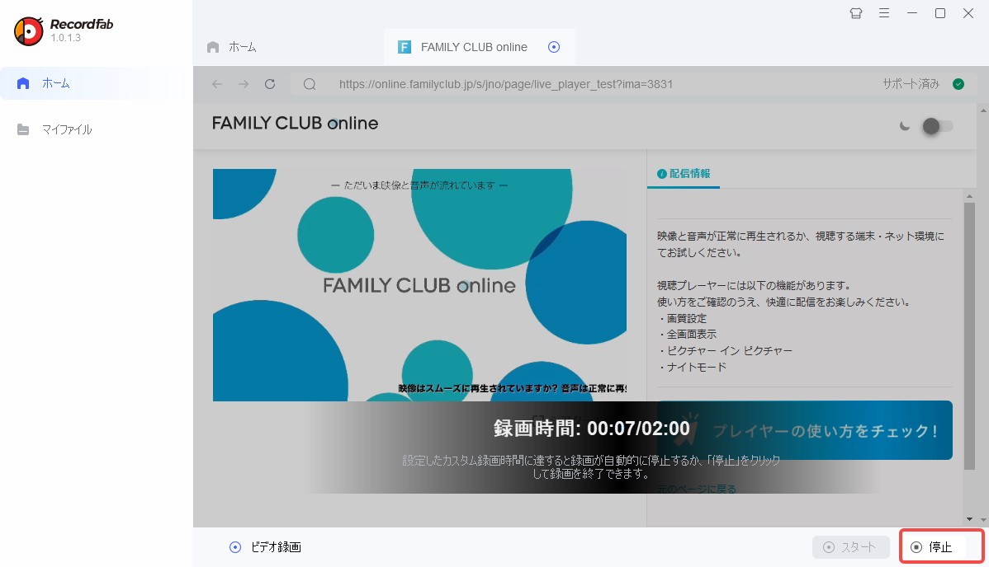
Task: Click the folder icon beside マイファイル
Action: point(23,129)
